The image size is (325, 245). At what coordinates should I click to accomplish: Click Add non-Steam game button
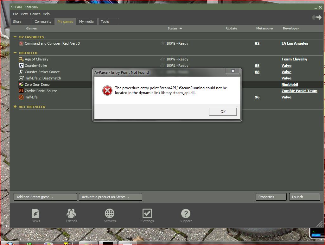point(45,197)
